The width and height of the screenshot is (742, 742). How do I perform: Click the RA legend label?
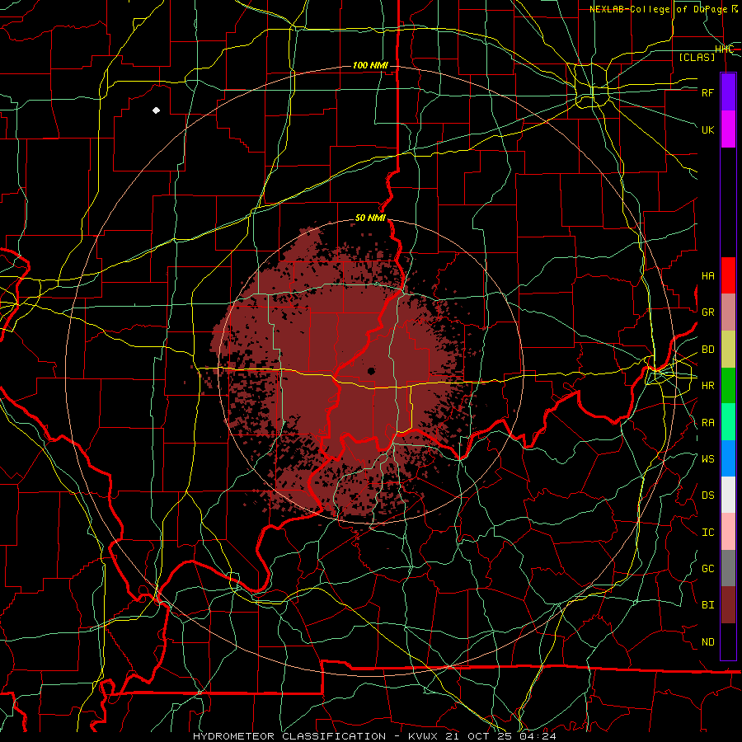tap(707, 423)
